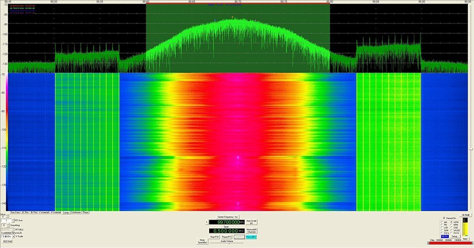The width and height of the screenshot is (474, 248).
Task: Click the 99.70 frequency label on top axis
Action: point(238,1)
